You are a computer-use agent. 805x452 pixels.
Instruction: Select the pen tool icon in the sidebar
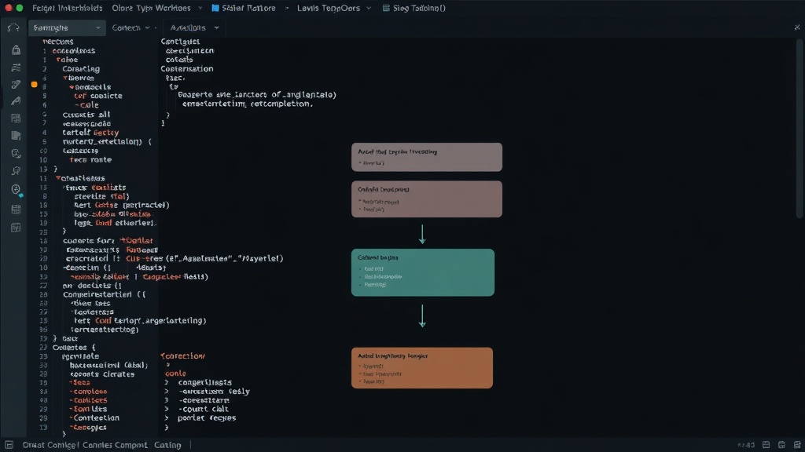(16, 101)
